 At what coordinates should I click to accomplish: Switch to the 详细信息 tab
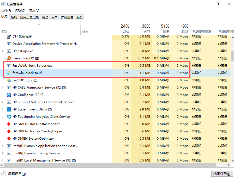click(x=67, y=17)
